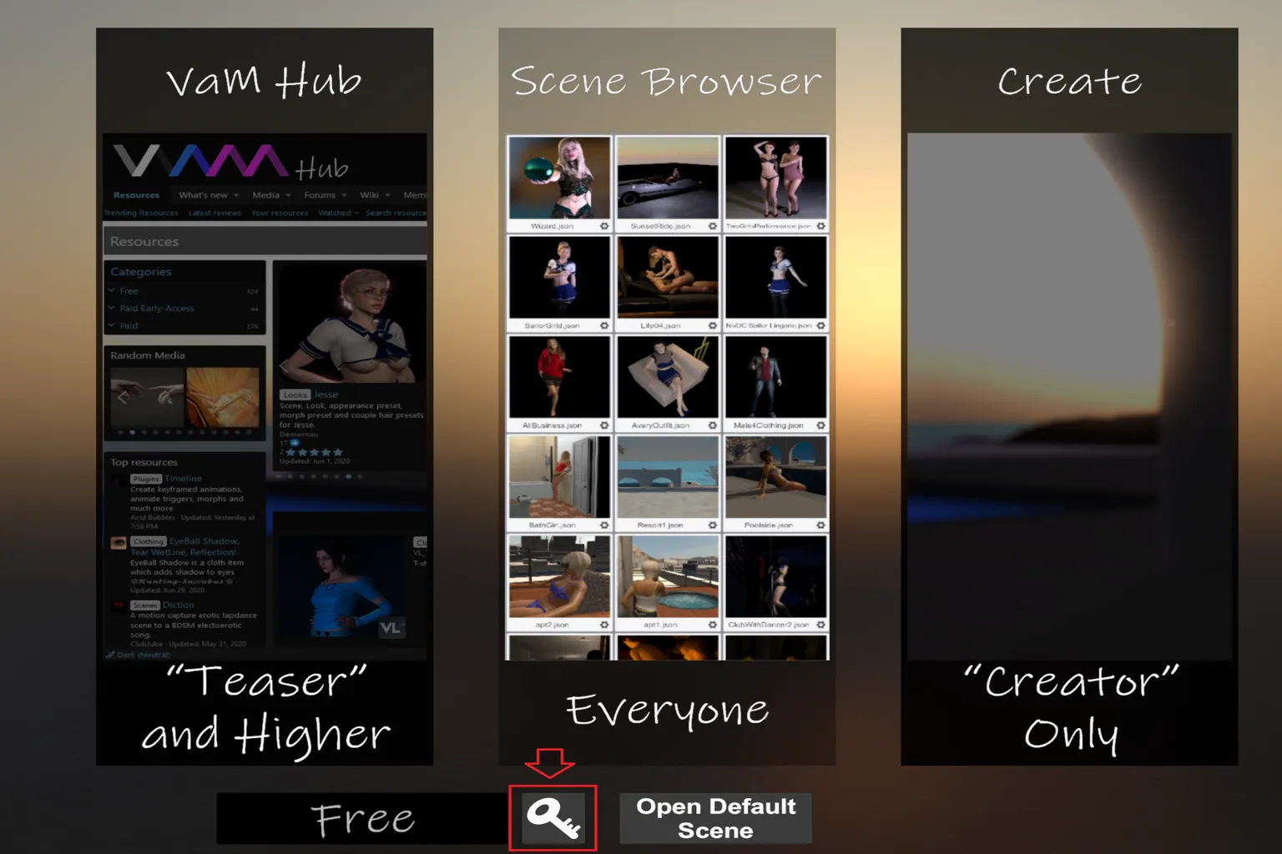Image resolution: width=1282 pixels, height=854 pixels.
Task: Expand the Forums dropdown in hub navigation
Action: [325, 195]
